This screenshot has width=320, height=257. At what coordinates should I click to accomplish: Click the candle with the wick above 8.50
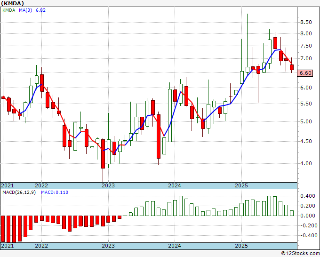point(248,69)
